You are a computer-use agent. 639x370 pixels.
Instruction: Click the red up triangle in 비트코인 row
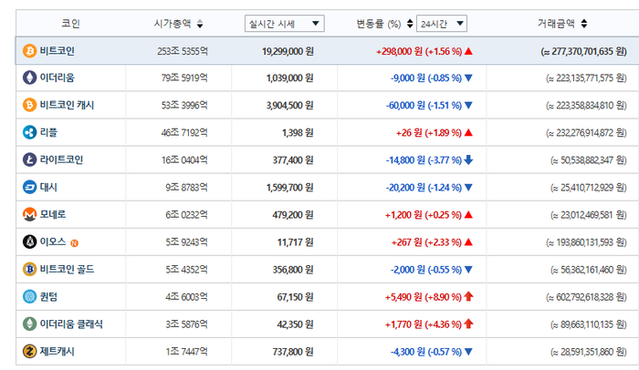tap(468, 51)
